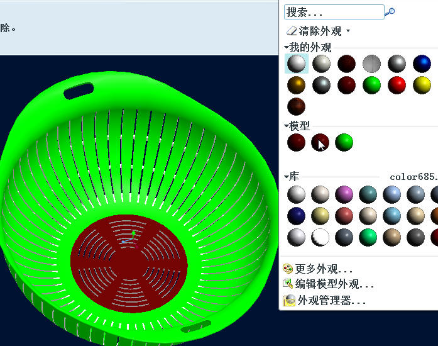Choose the dark chrome sphere in 我的外观

point(321,85)
